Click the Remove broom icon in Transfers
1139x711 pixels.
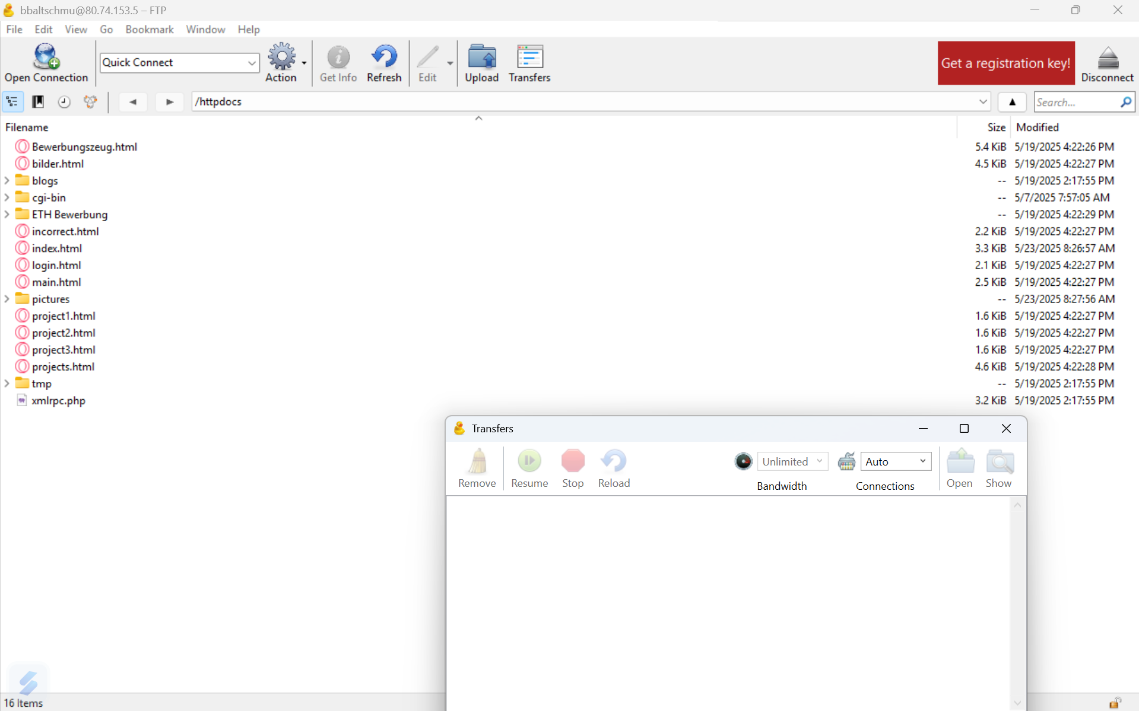(x=477, y=462)
